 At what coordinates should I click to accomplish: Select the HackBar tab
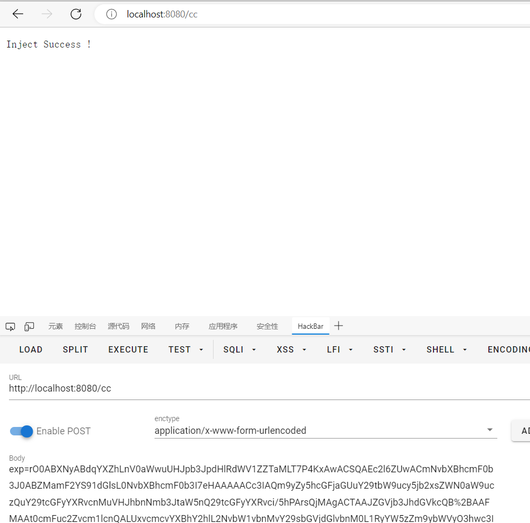[310, 327]
